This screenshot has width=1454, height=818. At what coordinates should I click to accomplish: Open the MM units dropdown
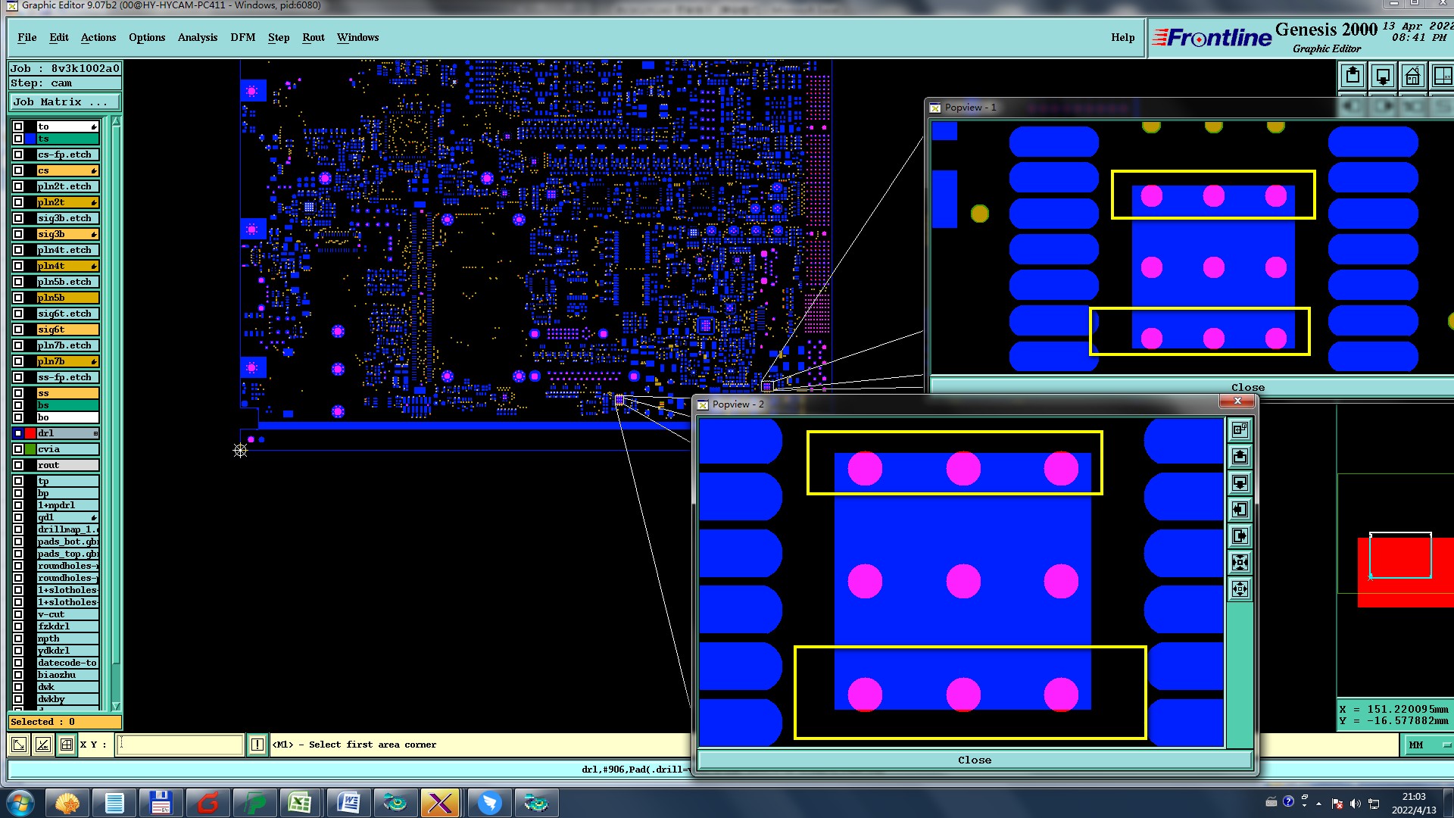tap(1427, 745)
